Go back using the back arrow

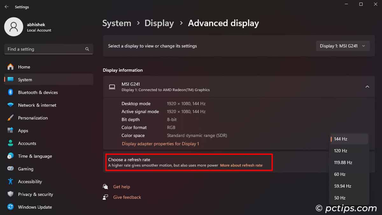pyautogui.click(x=6, y=7)
